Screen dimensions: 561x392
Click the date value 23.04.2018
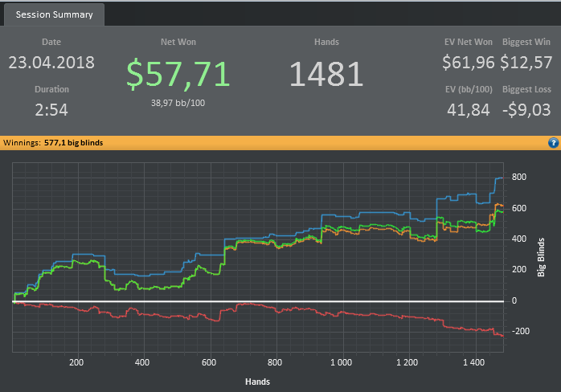[x=51, y=63]
